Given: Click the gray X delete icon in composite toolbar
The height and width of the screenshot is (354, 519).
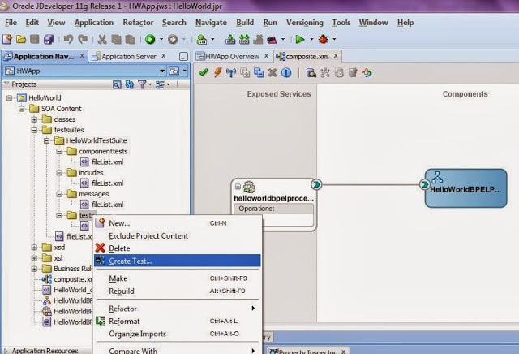Looking at the screenshot, I should click(272, 72).
